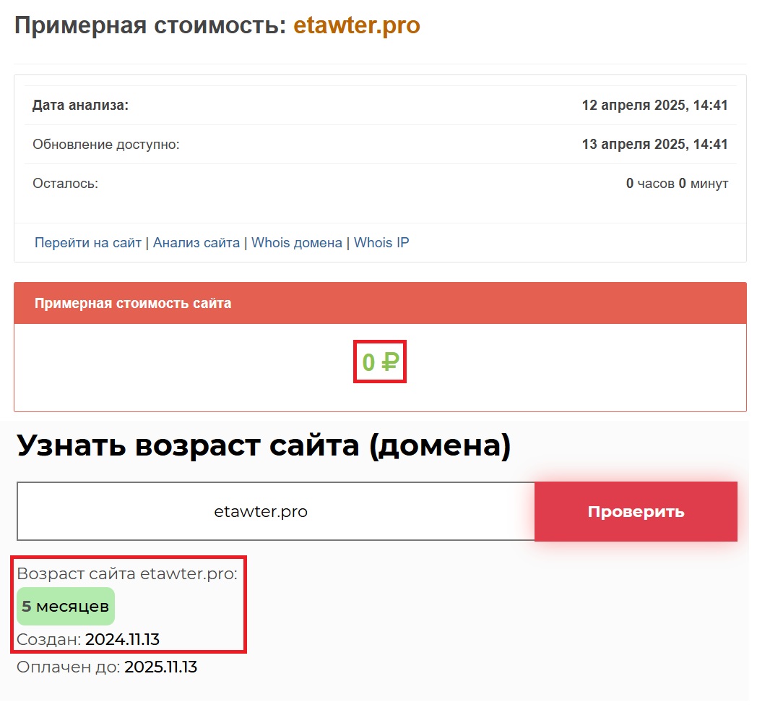Follow the 'Whois IP' link
Image resolution: width=757 pixels, height=705 pixels.
381,243
